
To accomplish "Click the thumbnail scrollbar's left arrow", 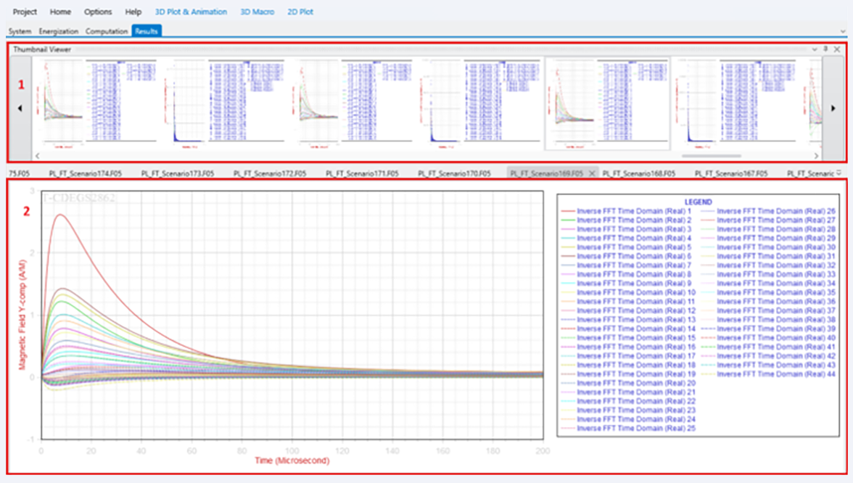I will click(37, 155).
